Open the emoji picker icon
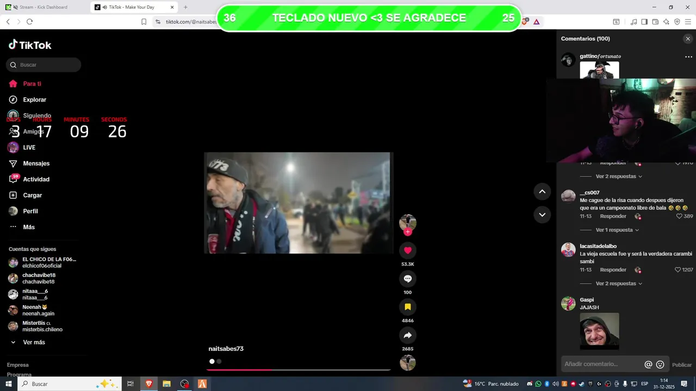 pyautogui.click(x=660, y=364)
